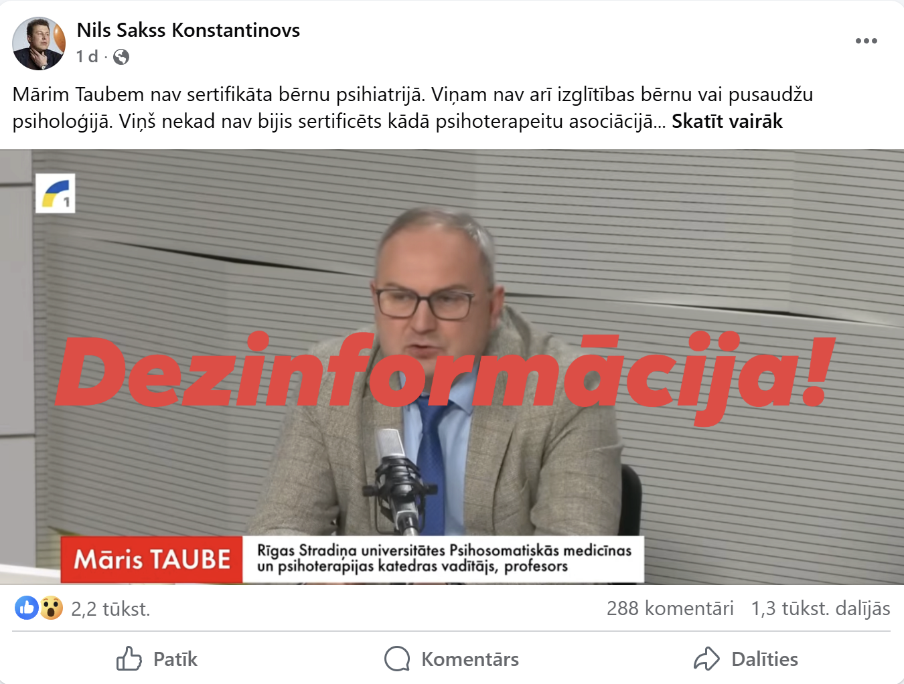Screen dimensions: 904x684
Task: Click the channel 1 logo on image
Action: [55, 193]
